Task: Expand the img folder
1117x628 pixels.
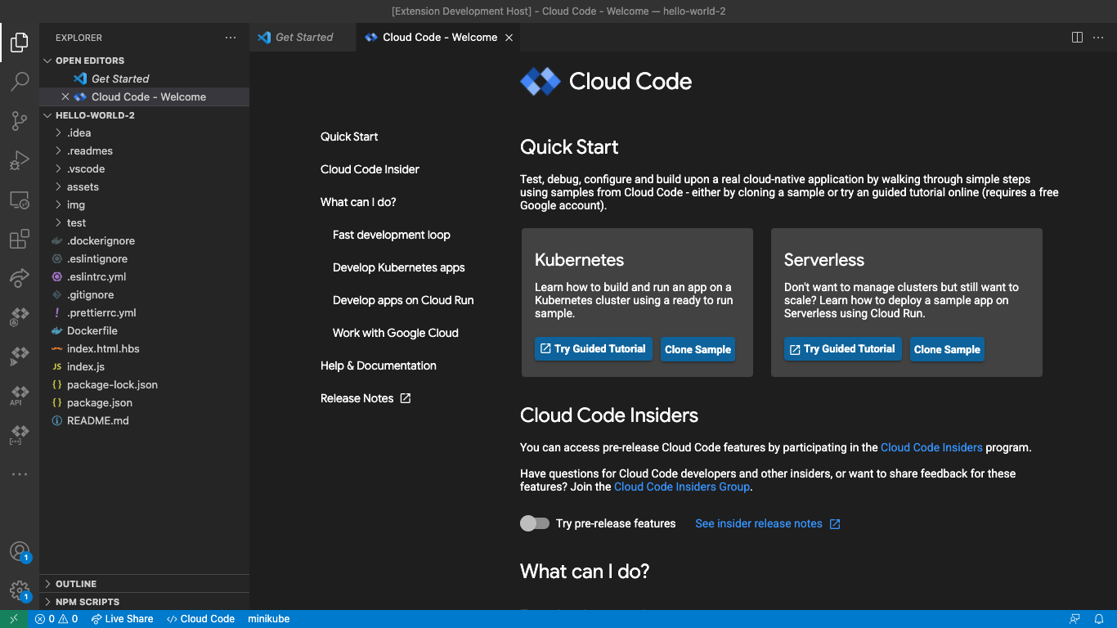Action: click(144, 204)
